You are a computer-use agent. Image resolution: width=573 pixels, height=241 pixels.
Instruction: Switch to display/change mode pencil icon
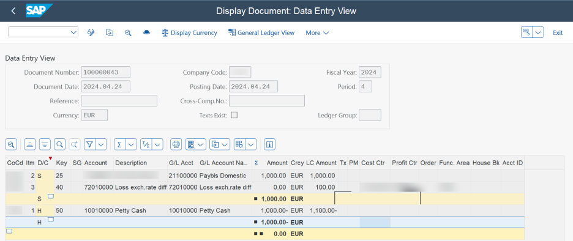(91, 32)
